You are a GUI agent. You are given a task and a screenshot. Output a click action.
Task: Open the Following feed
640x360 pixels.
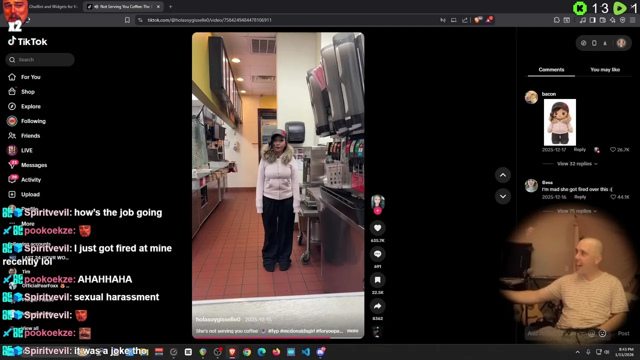pyautogui.click(x=26, y=121)
